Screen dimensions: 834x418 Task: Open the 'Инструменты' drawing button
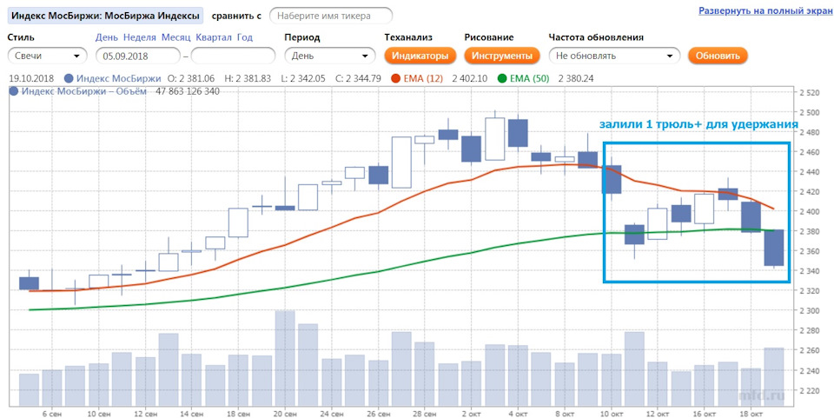[x=502, y=56]
